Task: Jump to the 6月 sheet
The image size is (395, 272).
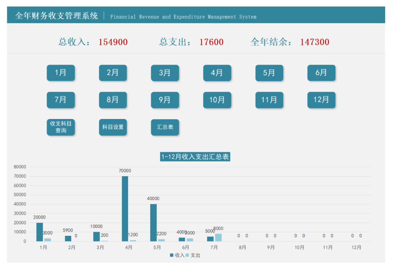Action: (x=321, y=73)
